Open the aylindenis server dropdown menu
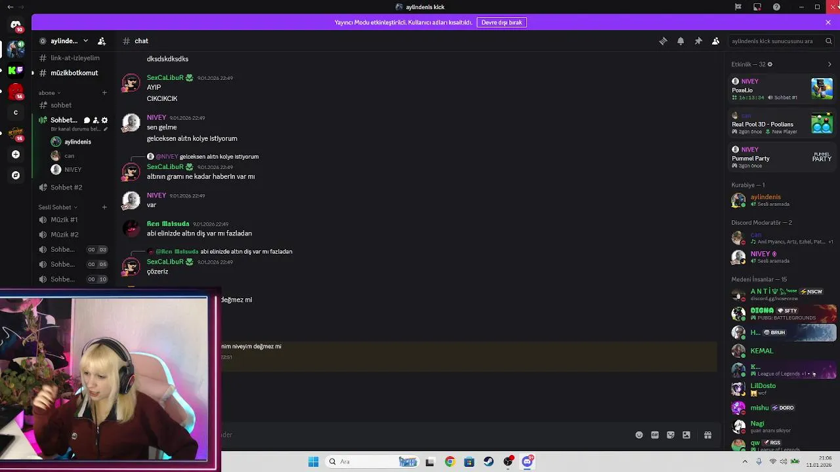Screen dimensions: 840x472 coord(85,41)
